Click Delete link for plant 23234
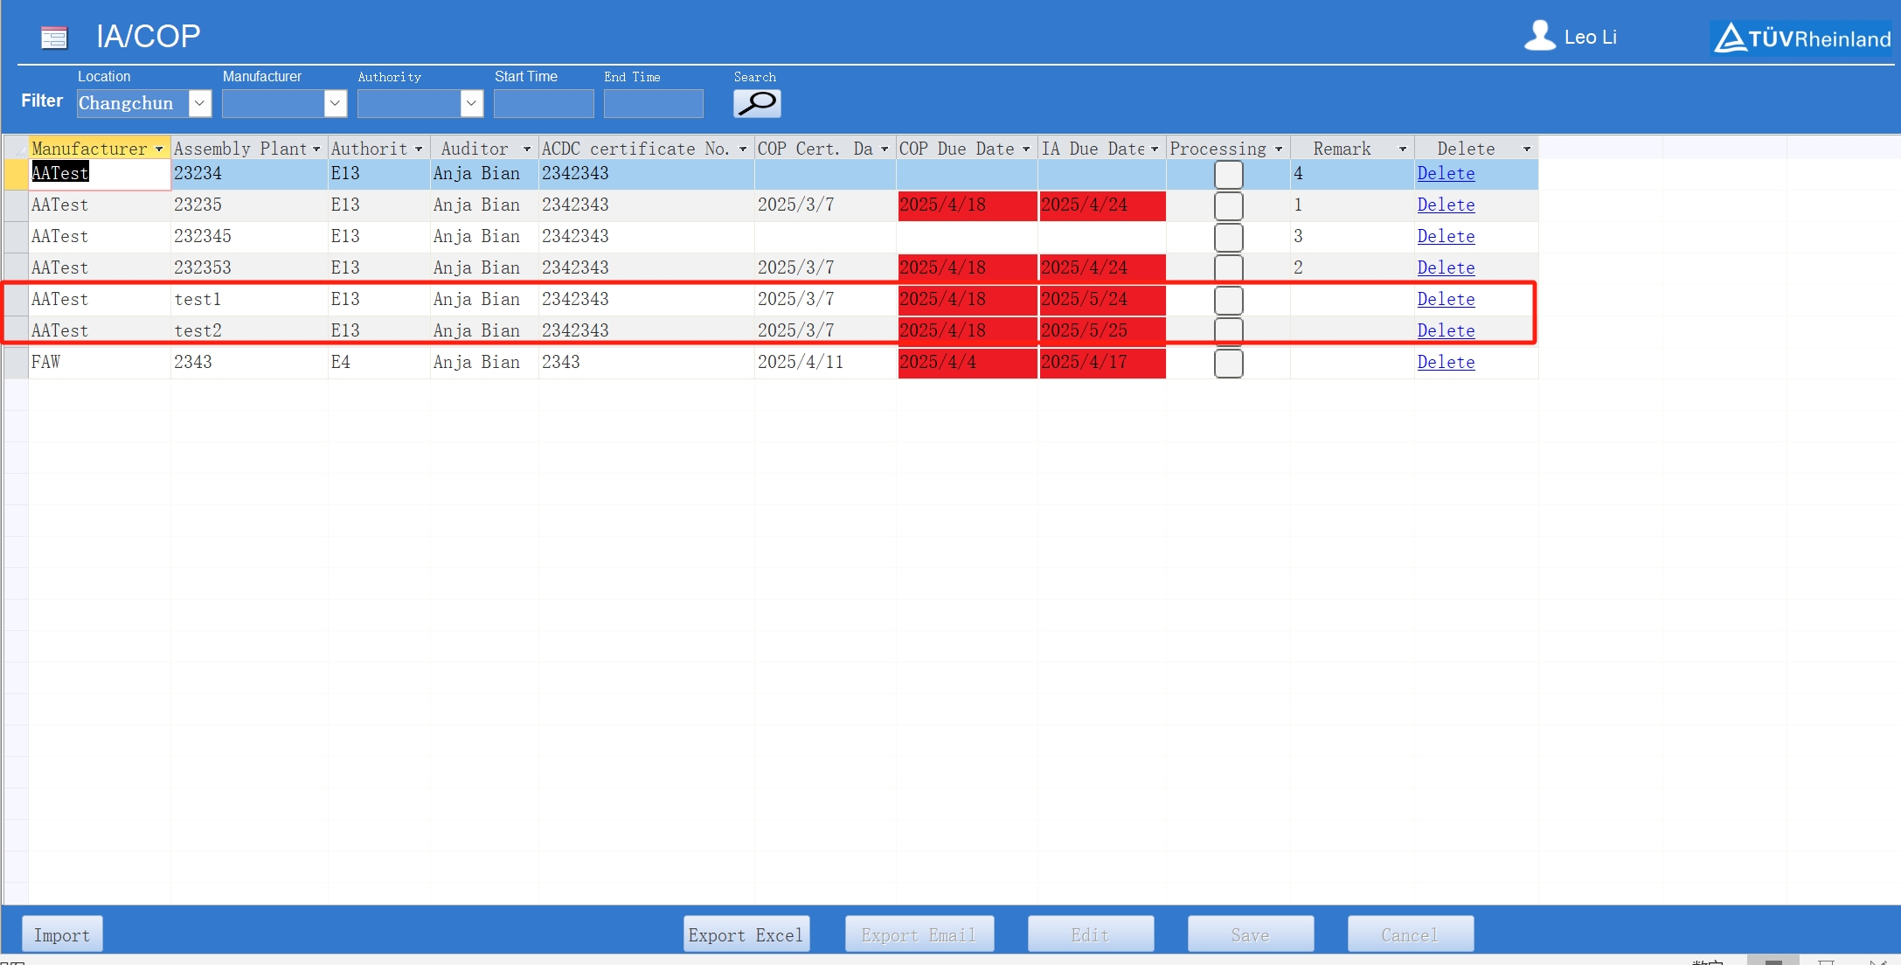 point(1446,174)
